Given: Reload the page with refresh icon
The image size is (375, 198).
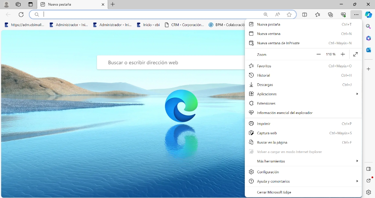Looking at the screenshot, I should pos(21,15).
